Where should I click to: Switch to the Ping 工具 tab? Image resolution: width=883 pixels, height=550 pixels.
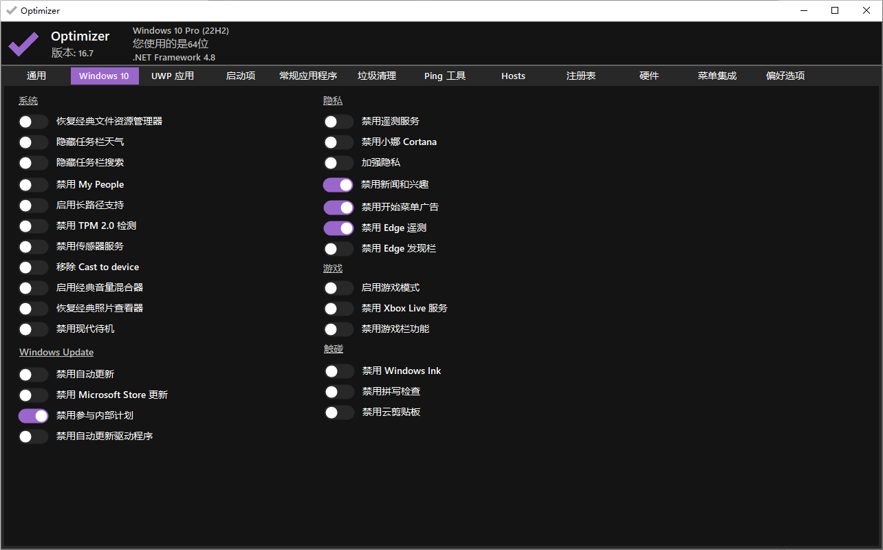point(444,76)
